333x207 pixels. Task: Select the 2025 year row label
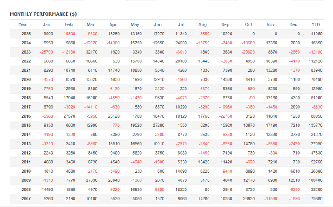pos(26,34)
